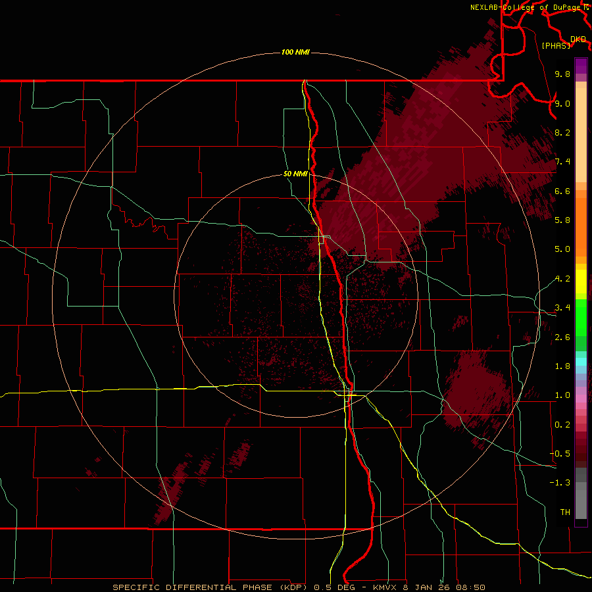
Task: Select the 50 NMI range ring label
Action: [295, 174]
